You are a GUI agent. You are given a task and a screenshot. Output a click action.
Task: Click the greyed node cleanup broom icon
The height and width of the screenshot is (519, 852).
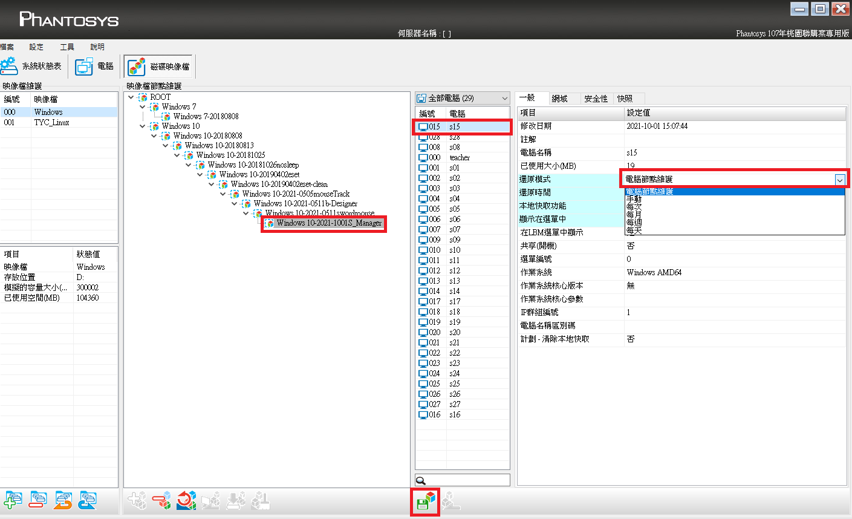260,500
